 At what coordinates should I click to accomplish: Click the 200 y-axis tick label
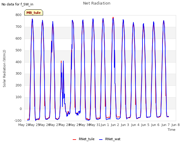pyautogui.click(x=18, y=85)
